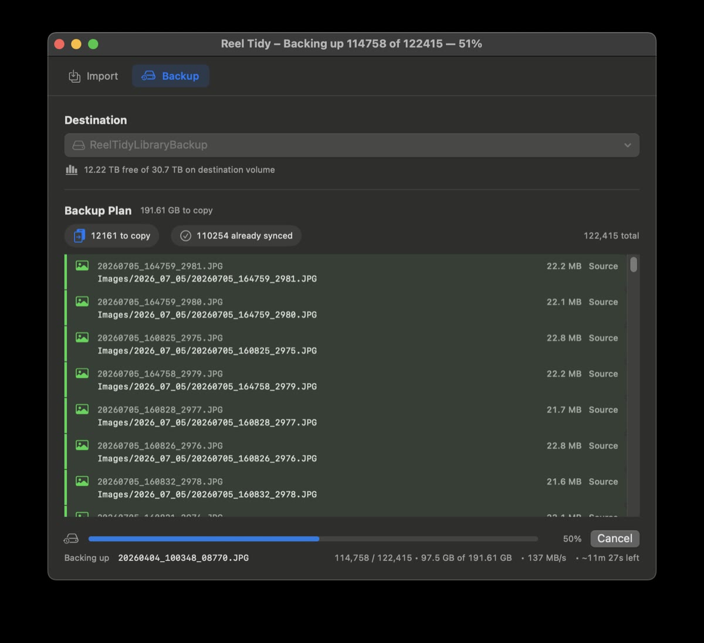
Task: Click the ~11m 27s left estimate
Action: pos(611,558)
